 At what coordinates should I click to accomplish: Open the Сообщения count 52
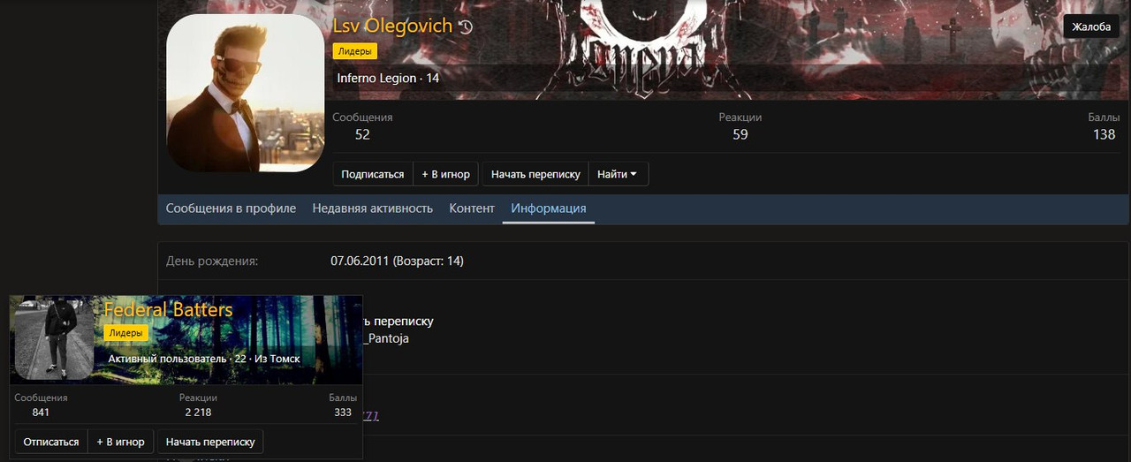click(362, 134)
